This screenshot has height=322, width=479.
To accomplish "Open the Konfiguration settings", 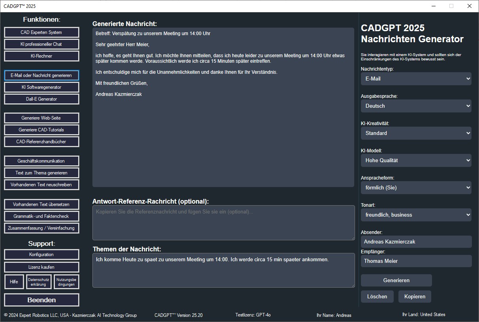I will tap(41, 255).
